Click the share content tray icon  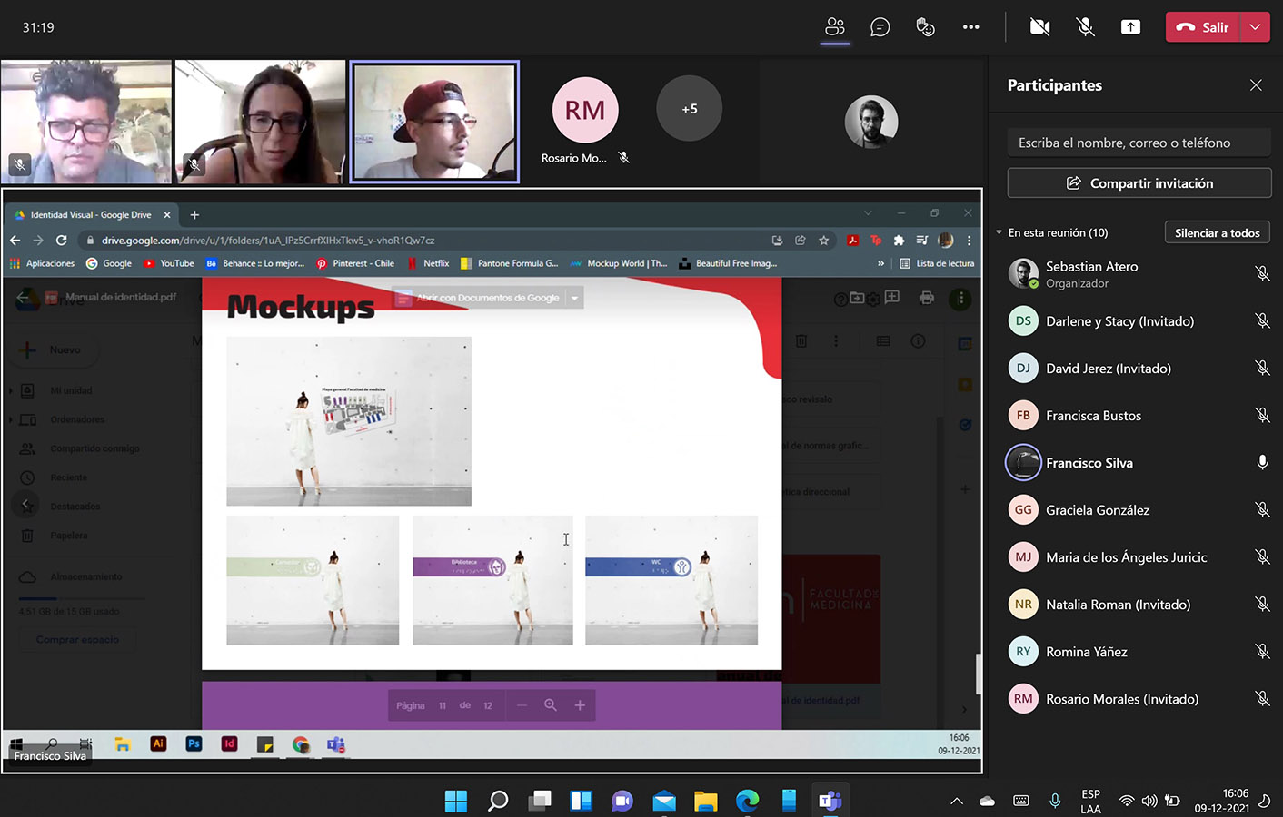(1130, 27)
